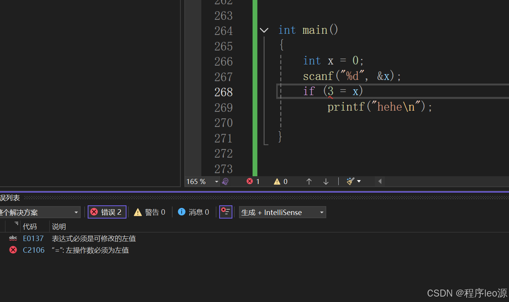This screenshot has width=509, height=302.
Task: Toggle the 警告 0 filter button
Action: (150, 212)
